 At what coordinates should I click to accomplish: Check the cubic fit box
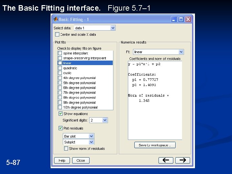[60, 73]
